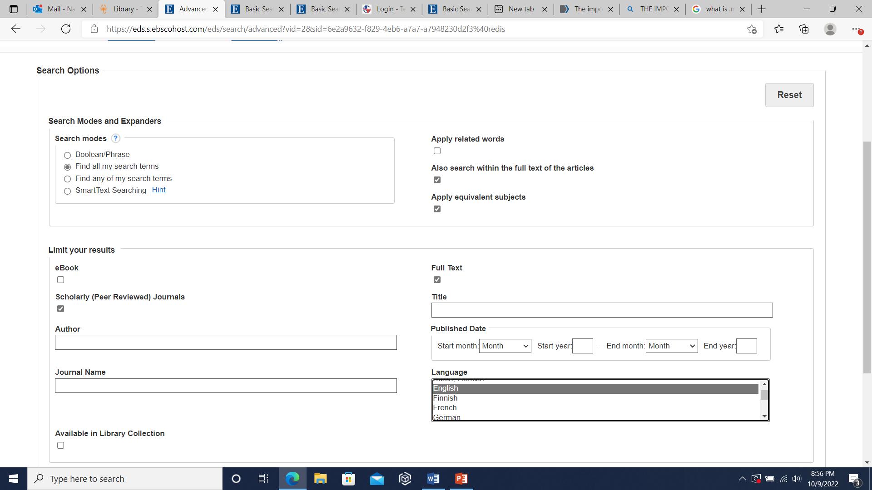Viewport: 872px width, 490px height.
Task: Open the Favorites star icon in toolbar
Action: point(779,29)
